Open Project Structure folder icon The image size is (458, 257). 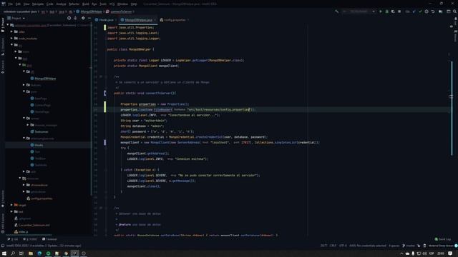click(x=441, y=11)
